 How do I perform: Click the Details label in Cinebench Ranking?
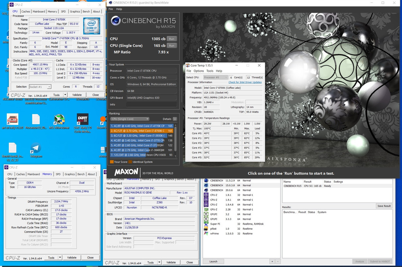167,119
